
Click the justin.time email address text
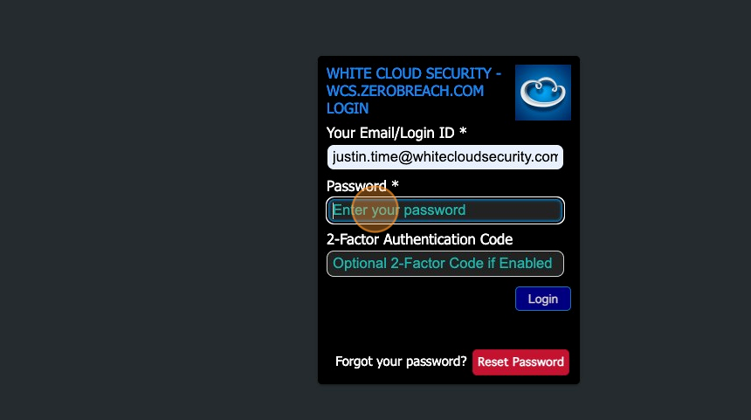point(445,157)
